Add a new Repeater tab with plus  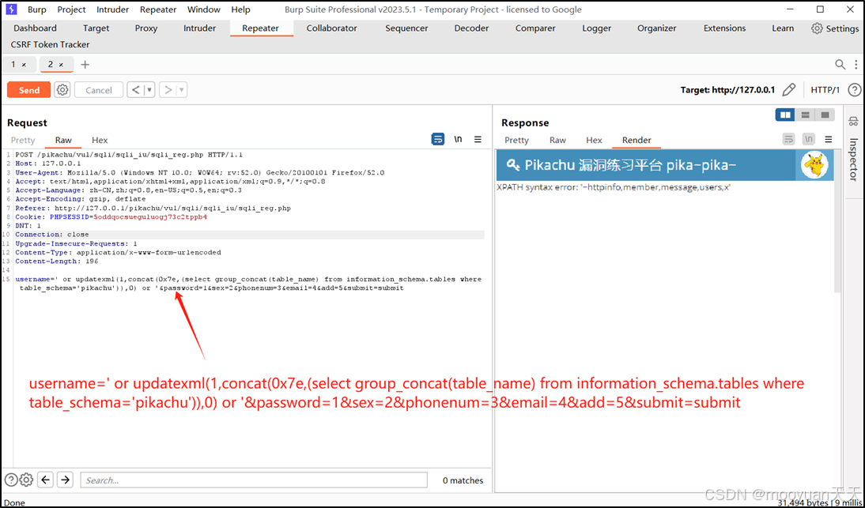85,65
